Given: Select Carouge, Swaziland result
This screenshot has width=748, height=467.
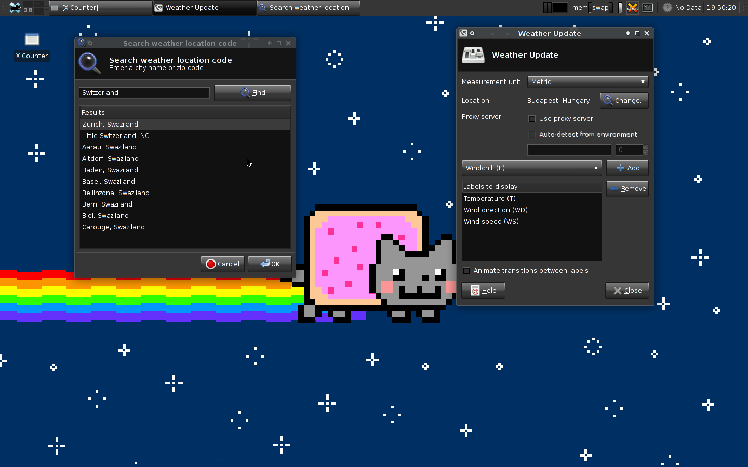Looking at the screenshot, I should click(185, 227).
